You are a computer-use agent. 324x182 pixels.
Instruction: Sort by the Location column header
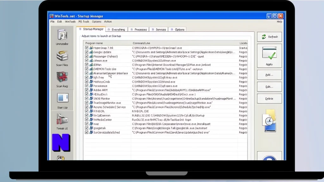click(243, 43)
